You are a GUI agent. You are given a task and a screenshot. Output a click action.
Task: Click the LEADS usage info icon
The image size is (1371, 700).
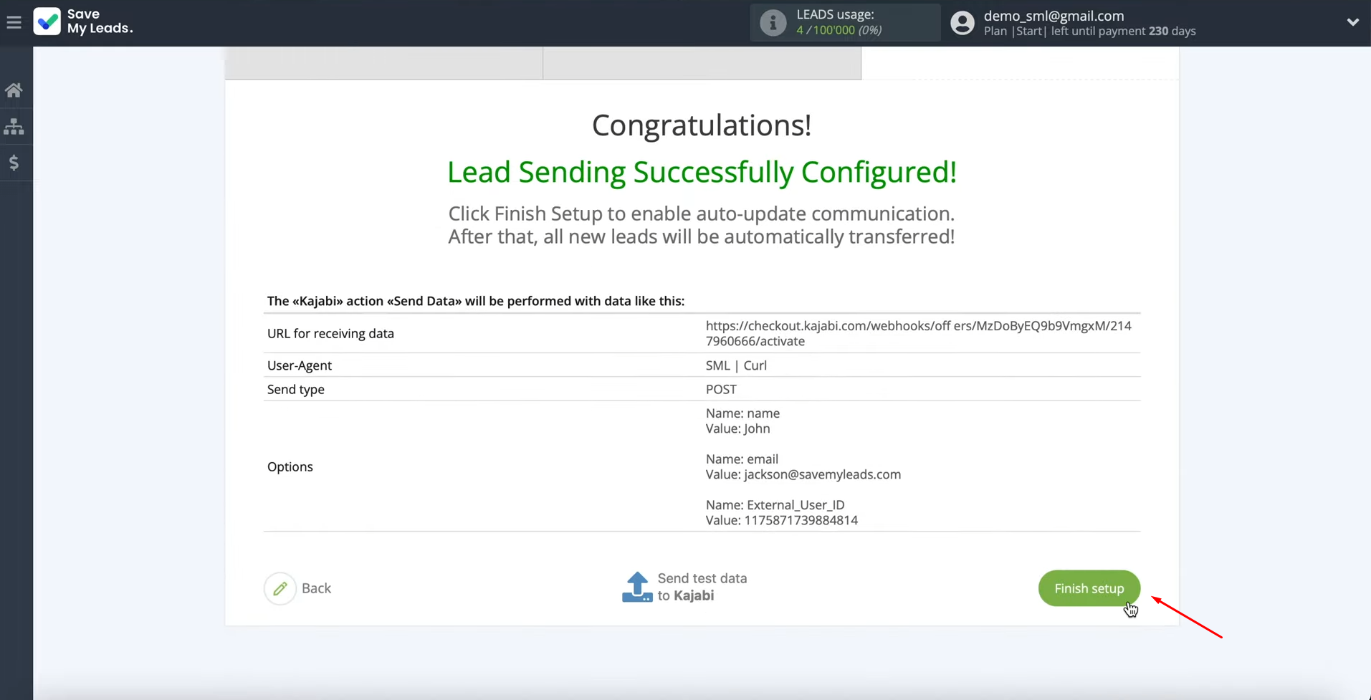pyautogui.click(x=773, y=23)
